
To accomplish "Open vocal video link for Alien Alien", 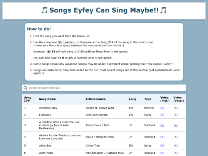I will (175, 153).
